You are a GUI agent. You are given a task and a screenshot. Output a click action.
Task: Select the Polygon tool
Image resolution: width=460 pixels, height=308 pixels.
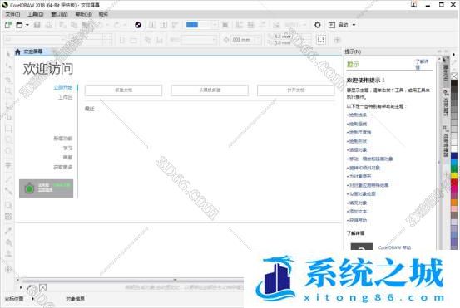tap(8, 152)
